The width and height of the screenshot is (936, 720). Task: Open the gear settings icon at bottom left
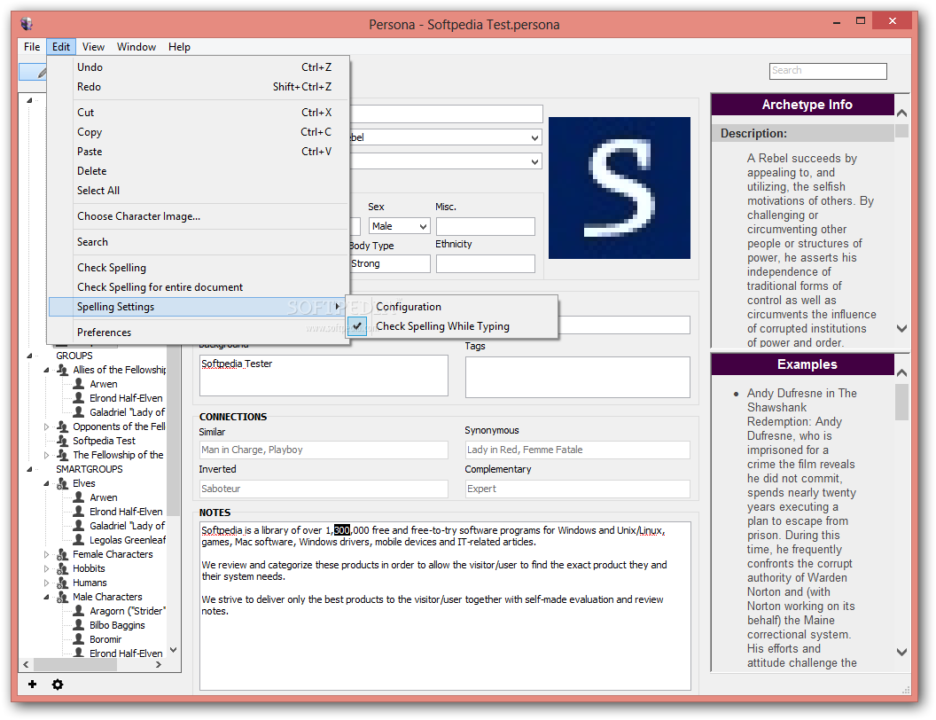[x=58, y=685]
